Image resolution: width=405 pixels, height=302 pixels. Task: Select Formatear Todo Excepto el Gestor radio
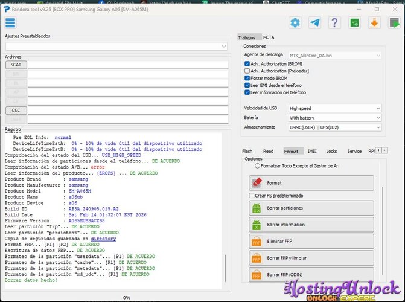pyautogui.click(x=257, y=165)
